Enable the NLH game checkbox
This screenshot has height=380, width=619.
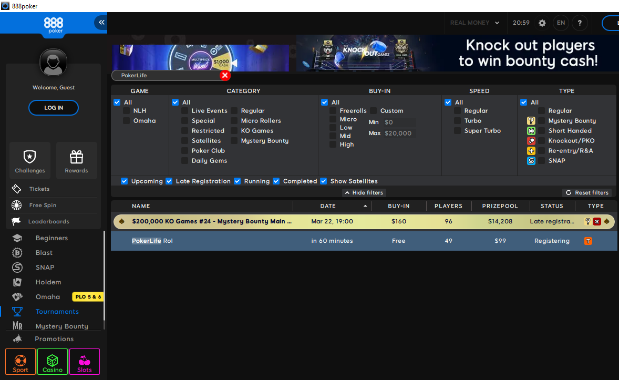coord(127,111)
